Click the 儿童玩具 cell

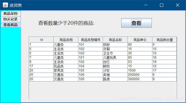pos(115,58)
